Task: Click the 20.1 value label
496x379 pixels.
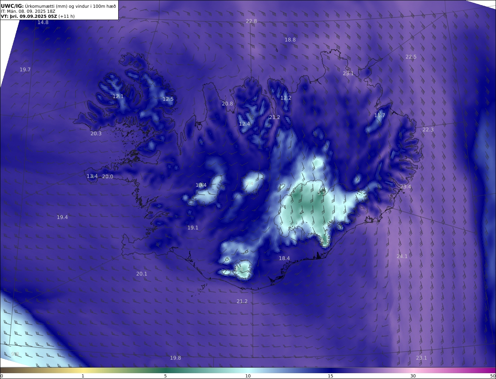Action: click(142, 274)
